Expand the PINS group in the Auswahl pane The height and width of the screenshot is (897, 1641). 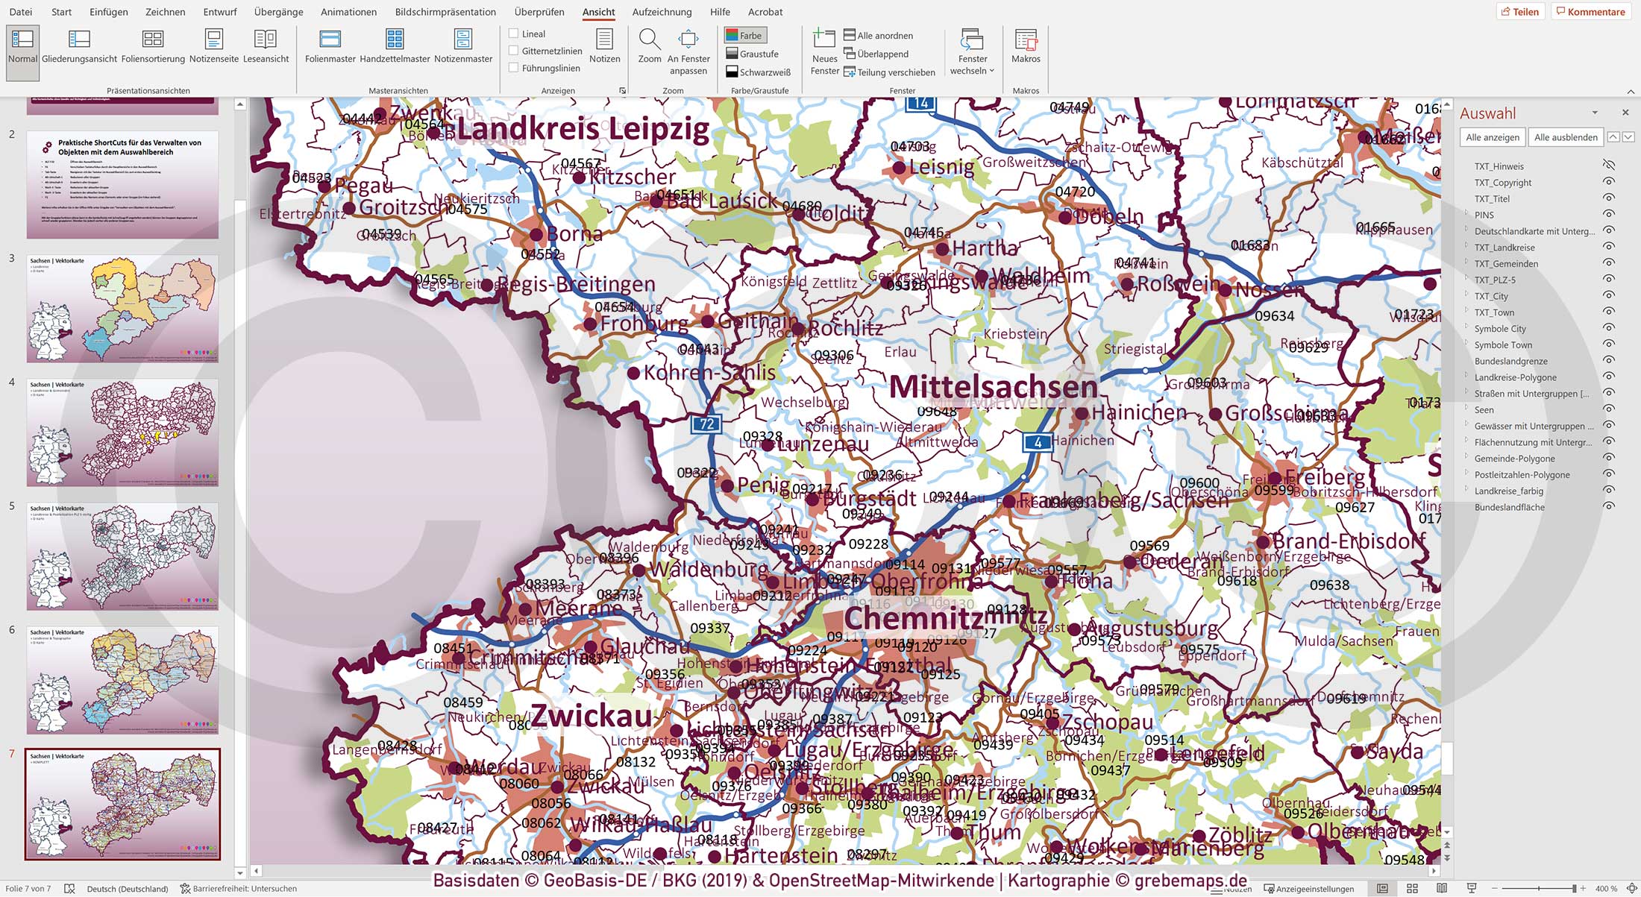(1468, 215)
